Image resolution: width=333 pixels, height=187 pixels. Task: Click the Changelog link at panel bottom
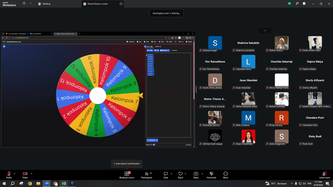188,145
